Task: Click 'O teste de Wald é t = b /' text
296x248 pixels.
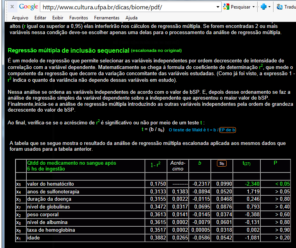Action: [193, 130]
